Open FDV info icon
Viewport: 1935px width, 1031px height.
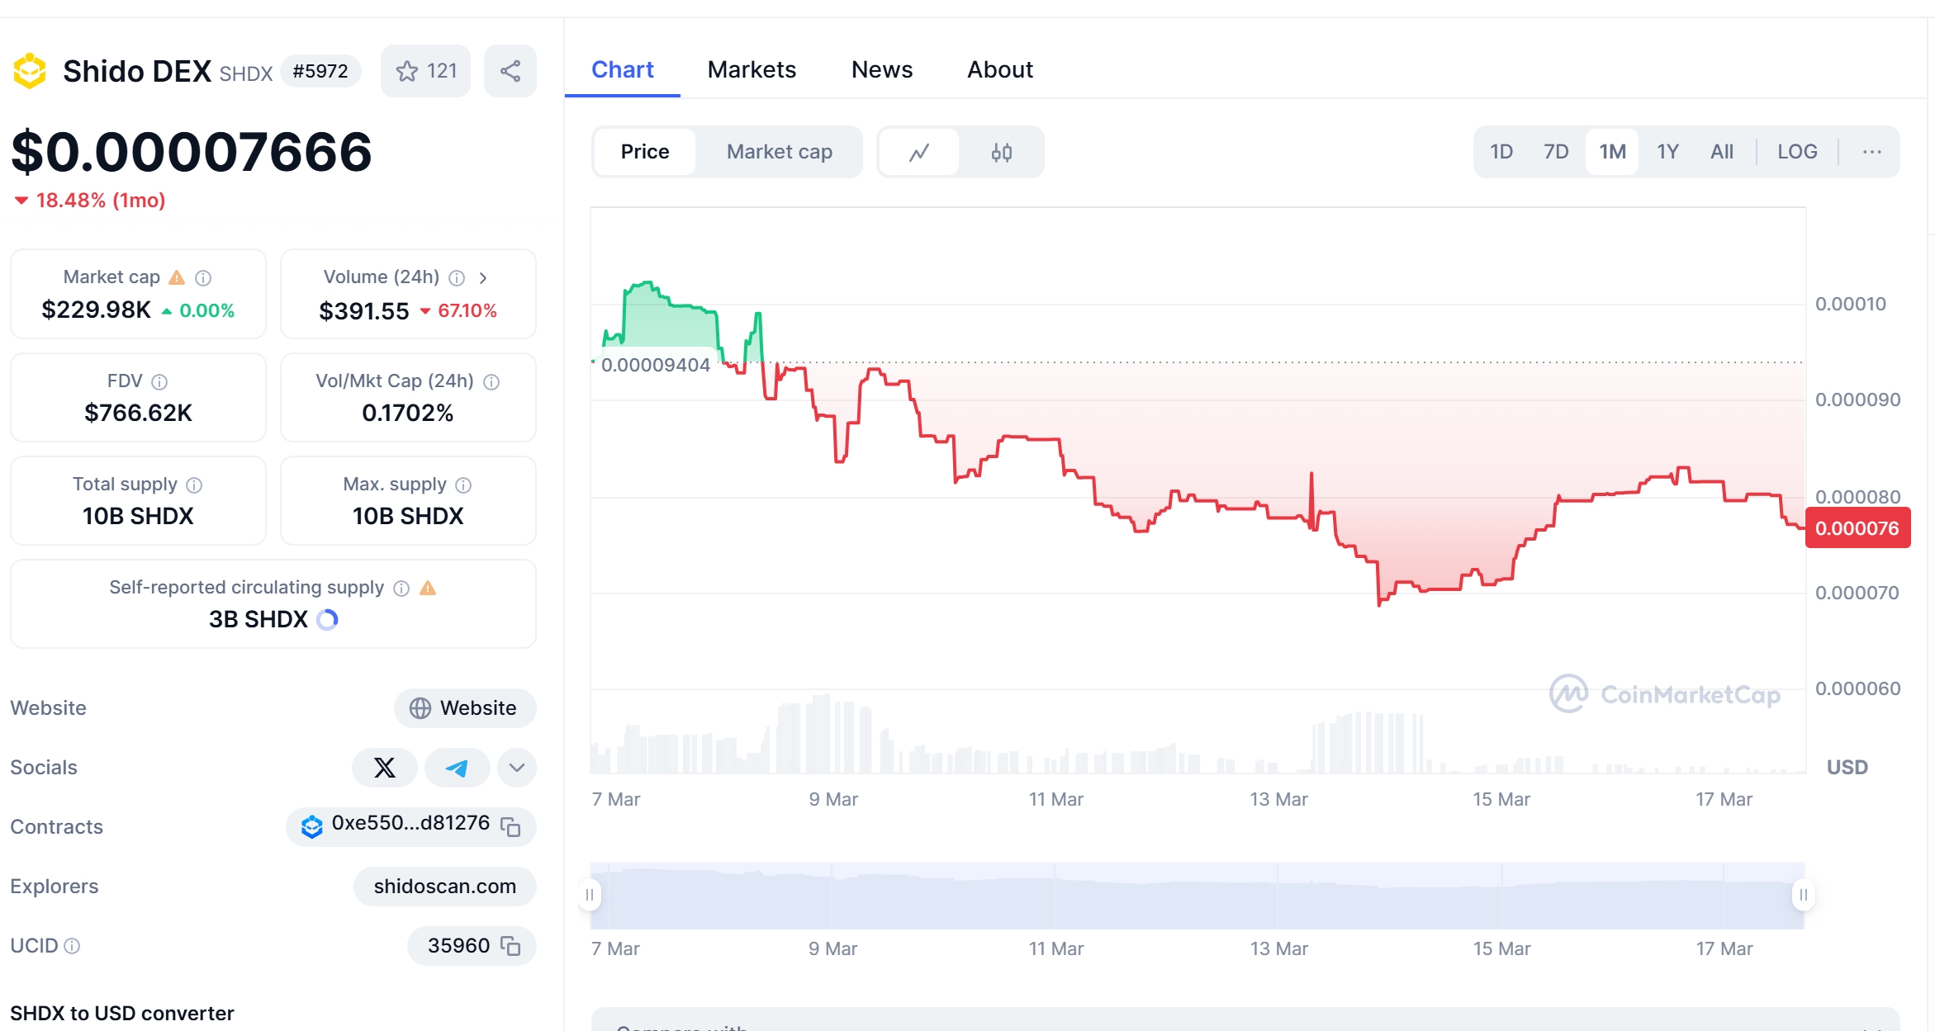tap(159, 381)
